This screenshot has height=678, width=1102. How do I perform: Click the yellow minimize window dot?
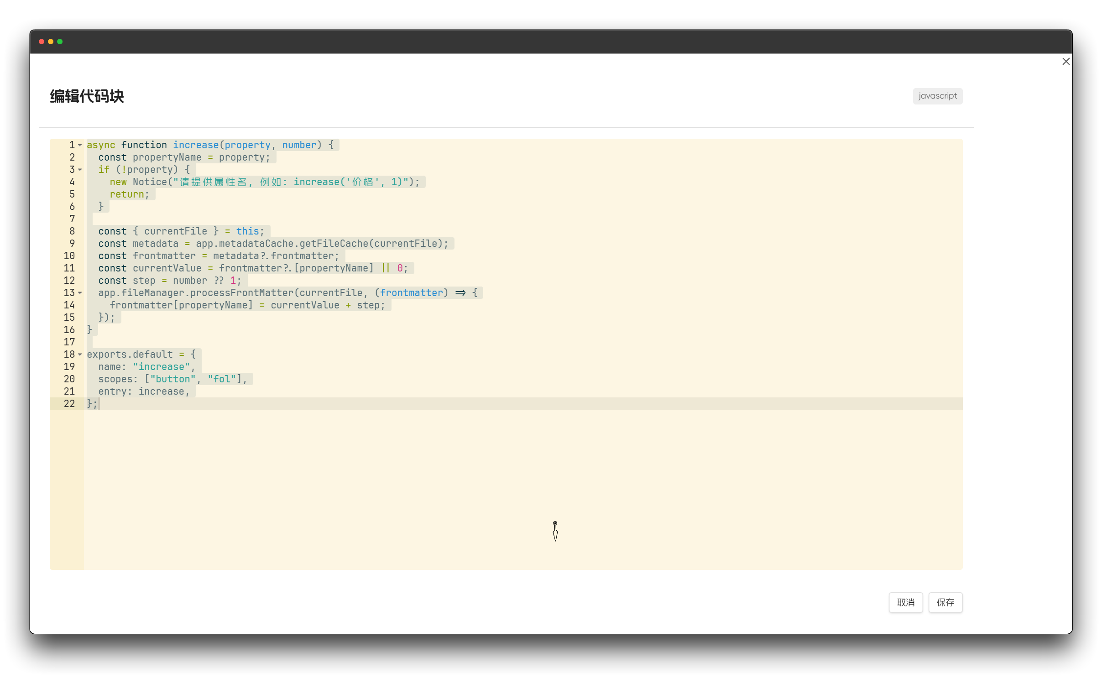(51, 42)
